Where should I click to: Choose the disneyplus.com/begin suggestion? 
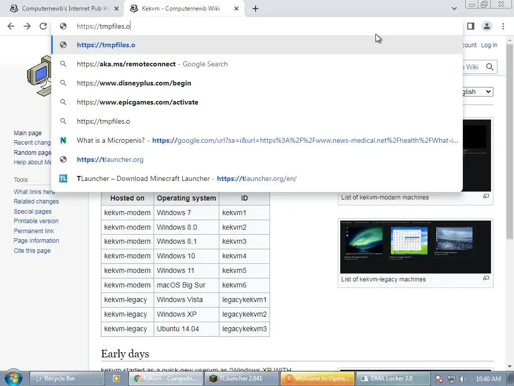[x=257, y=83]
